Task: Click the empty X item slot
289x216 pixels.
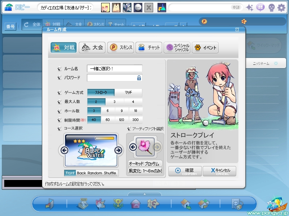Action: click(x=149, y=8)
